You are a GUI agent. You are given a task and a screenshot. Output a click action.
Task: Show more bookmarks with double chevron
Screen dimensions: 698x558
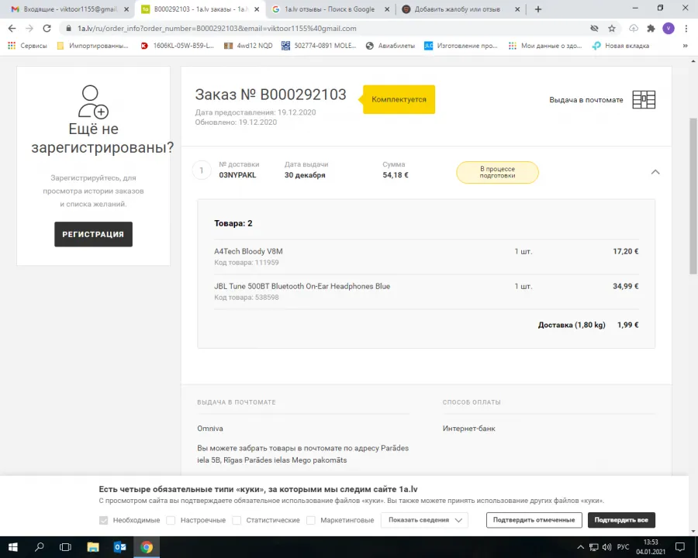[x=685, y=46]
